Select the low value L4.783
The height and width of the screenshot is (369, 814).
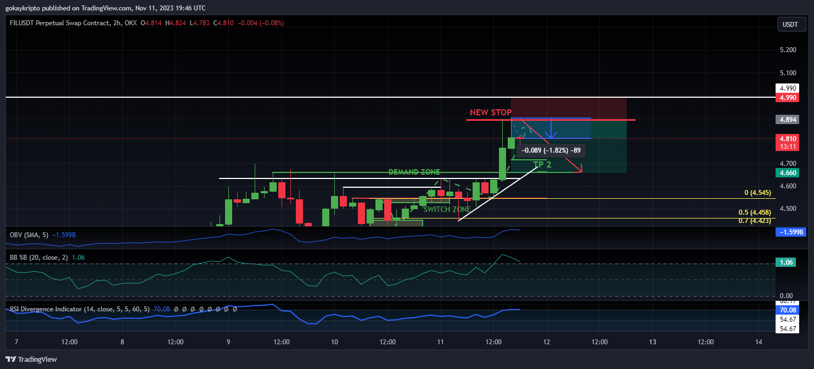(x=200, y=23)
